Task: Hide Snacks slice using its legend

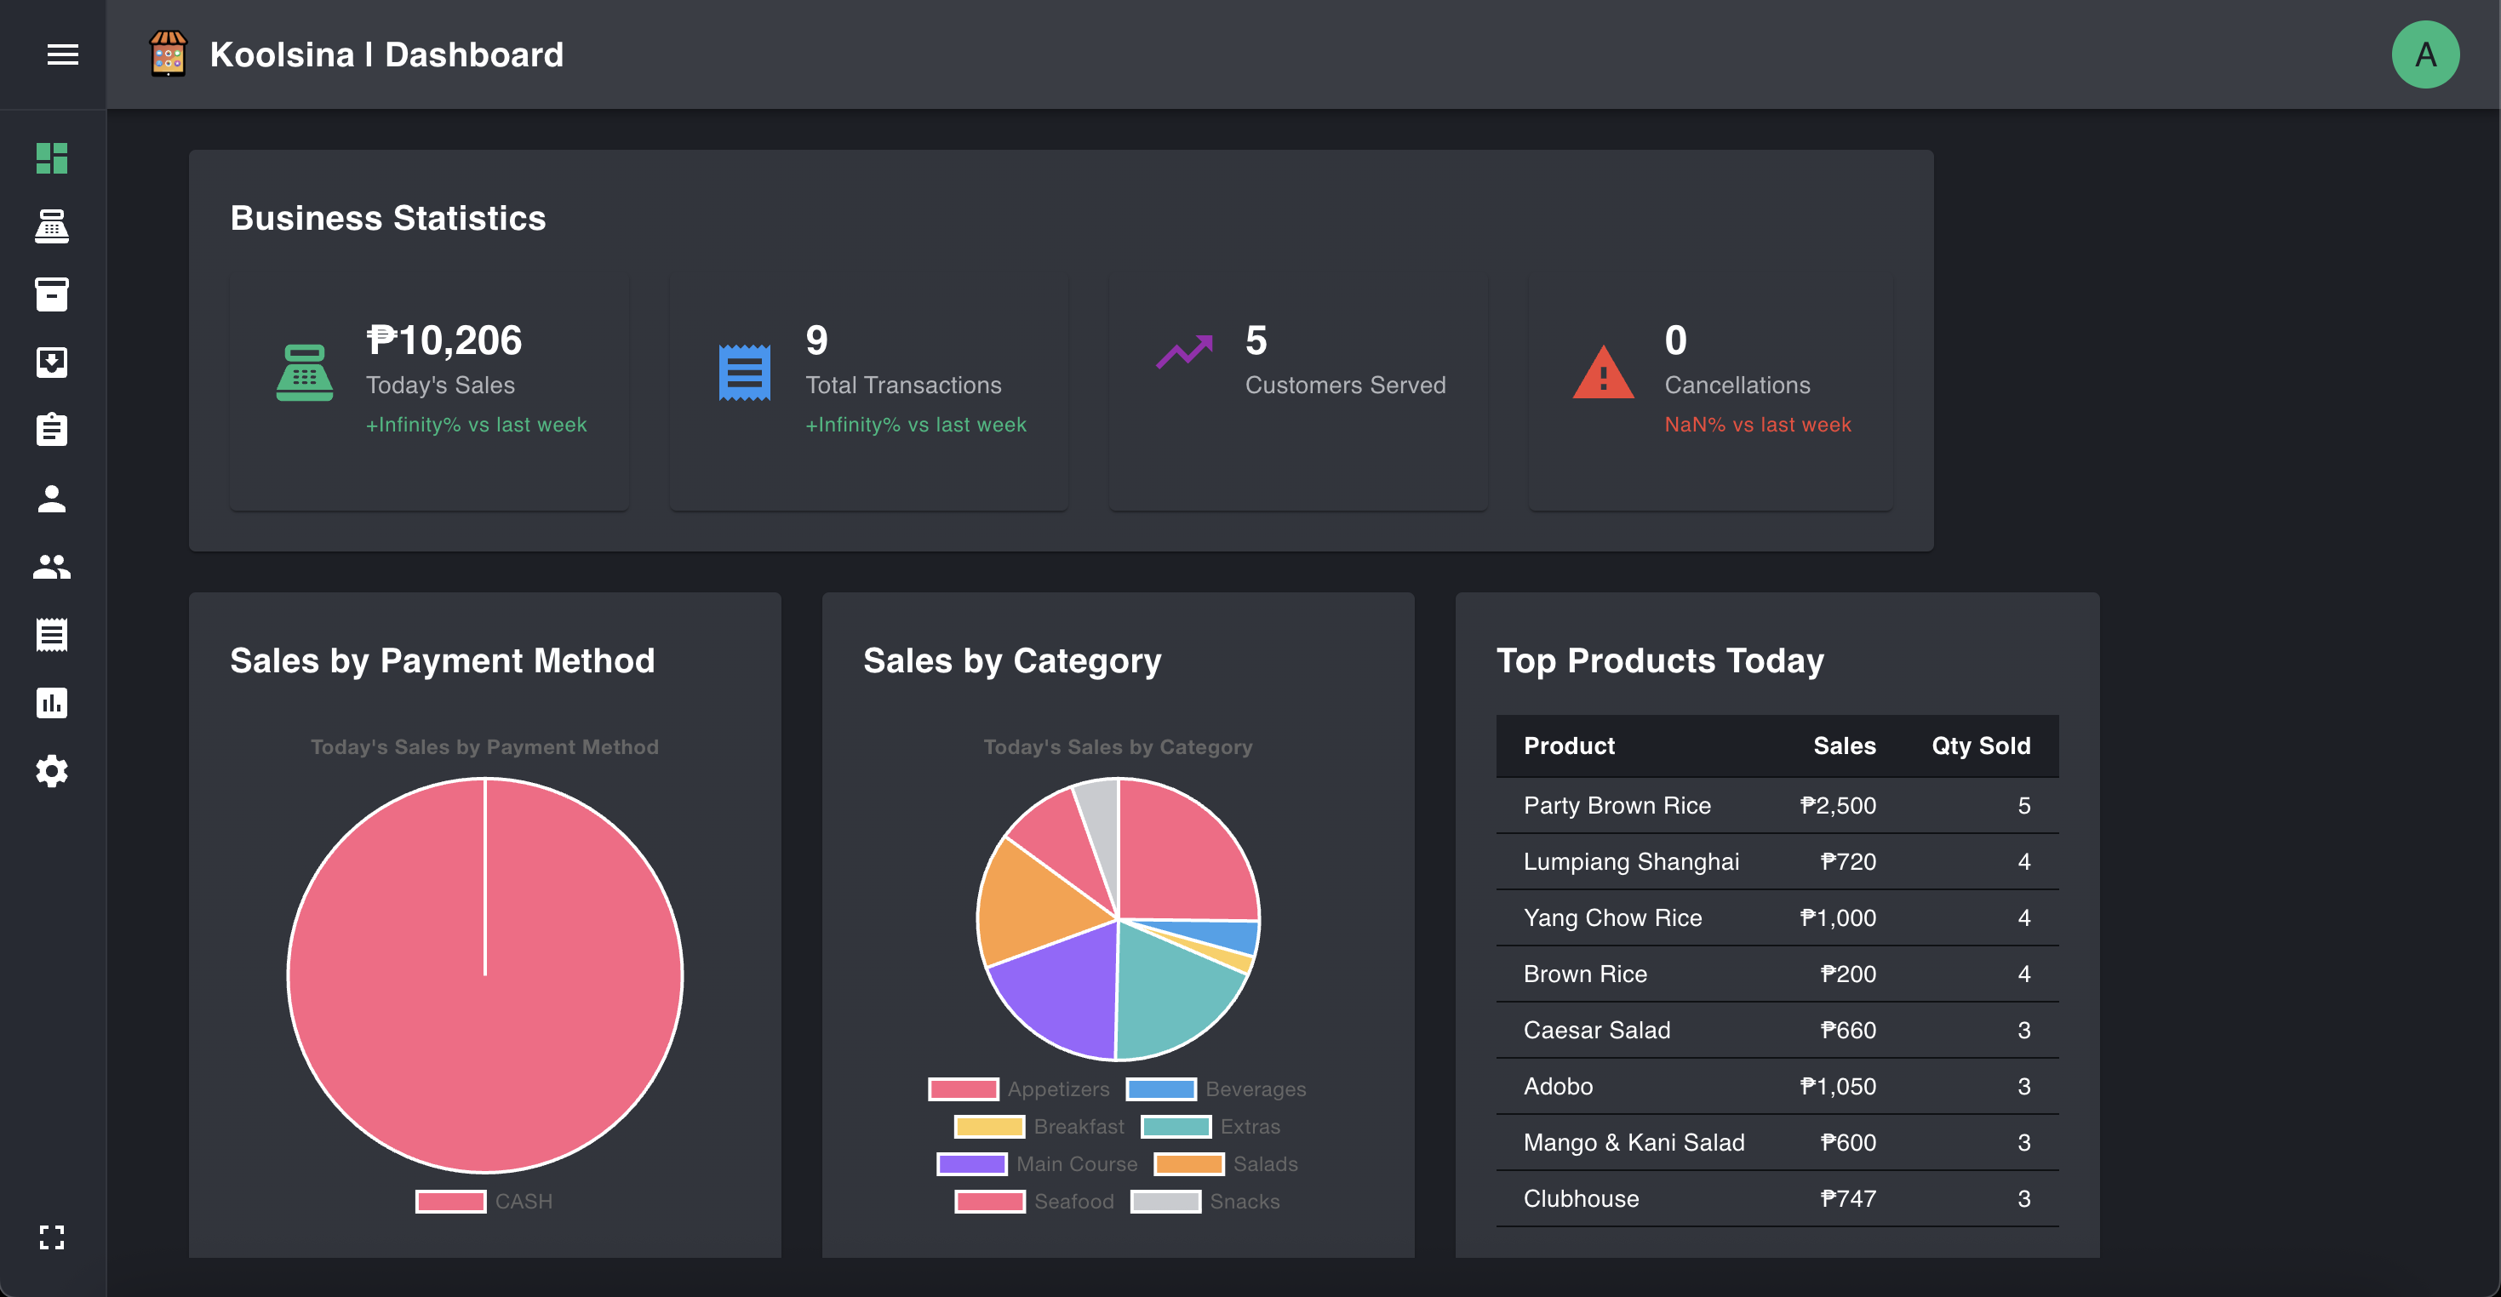Action: click(1207, 1200)
